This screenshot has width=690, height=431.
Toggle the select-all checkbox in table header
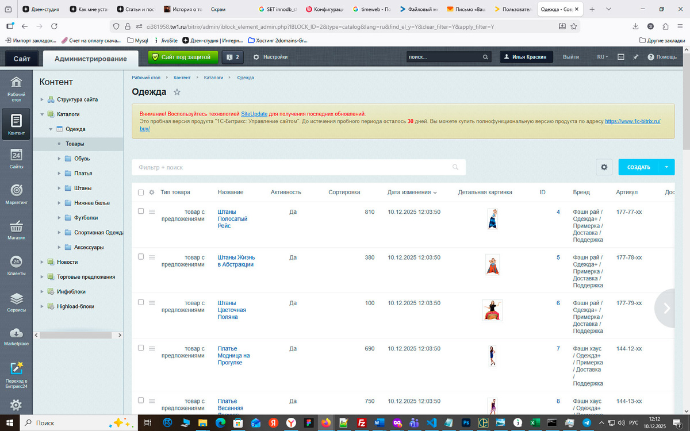[141, 193]
